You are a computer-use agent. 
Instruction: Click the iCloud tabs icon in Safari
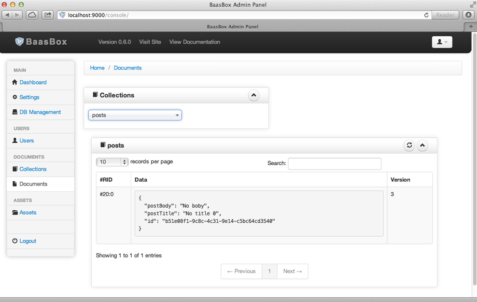pos(32,15)
